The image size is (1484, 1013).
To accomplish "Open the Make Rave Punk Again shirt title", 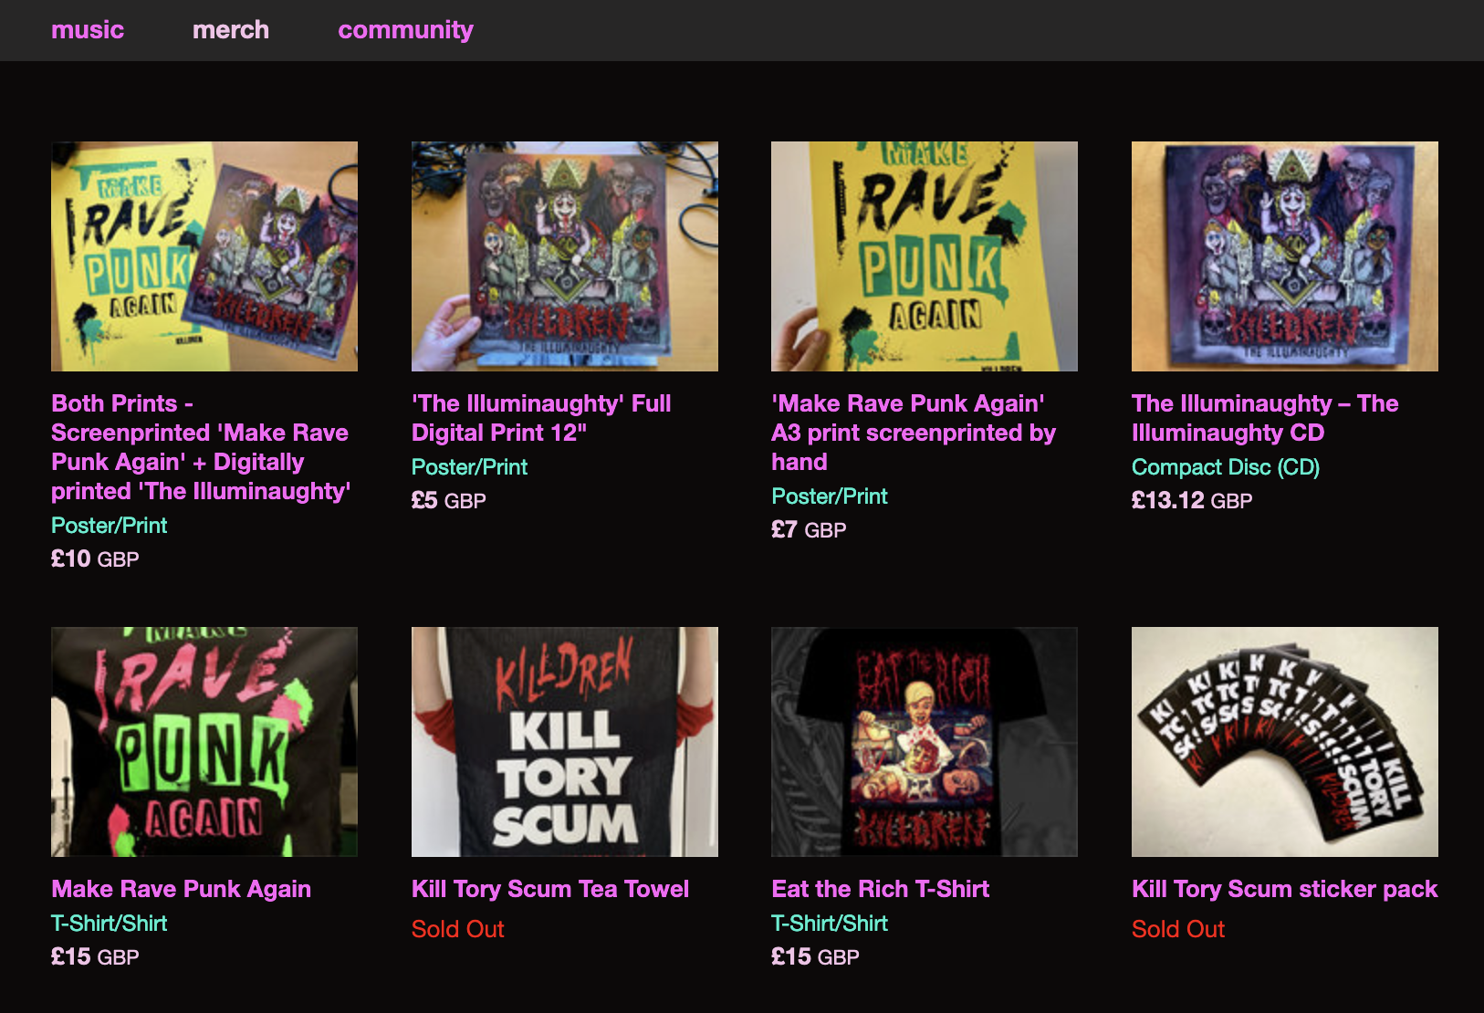I will [x=181, y=889].
